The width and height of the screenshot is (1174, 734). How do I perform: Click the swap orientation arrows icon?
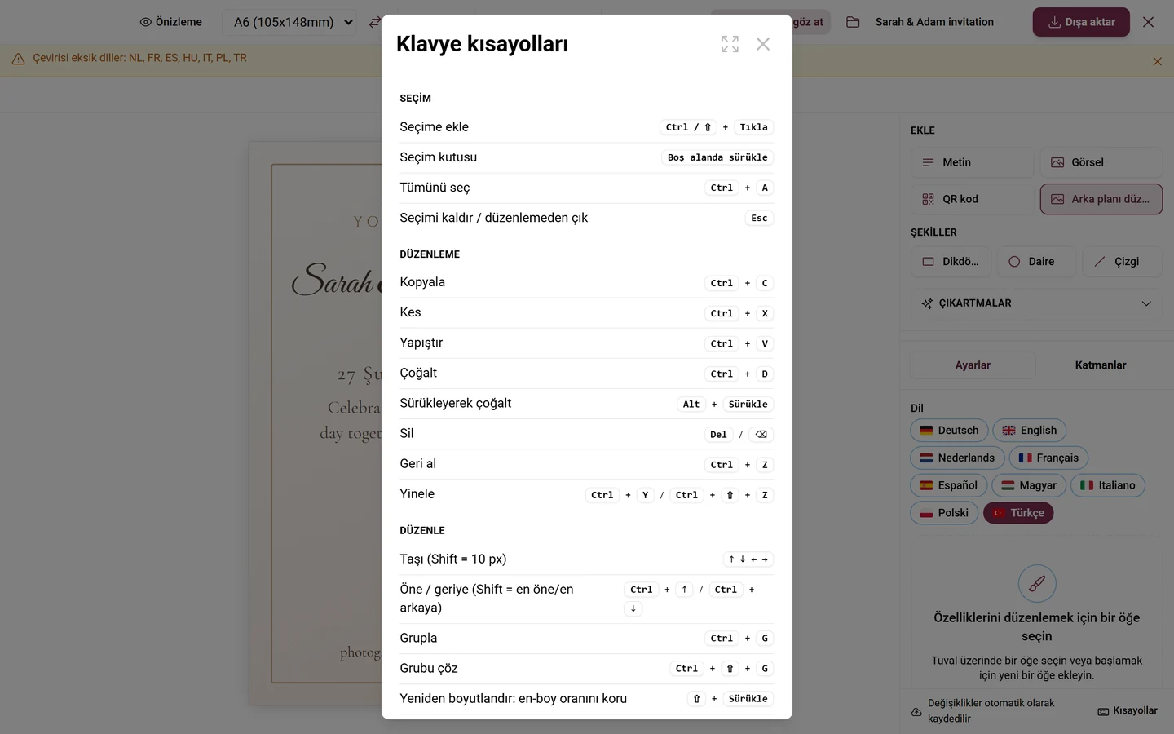(x=374, y=22)
